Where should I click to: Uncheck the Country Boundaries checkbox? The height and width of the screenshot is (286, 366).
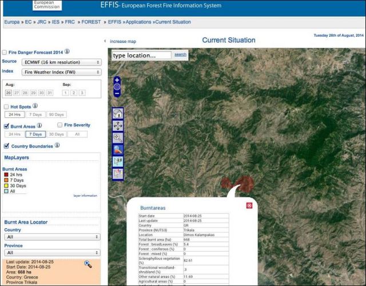[6, 146]
